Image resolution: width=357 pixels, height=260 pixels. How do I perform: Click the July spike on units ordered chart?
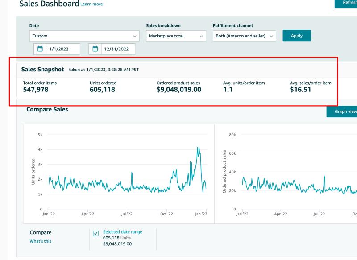click(x=132, y=173)
